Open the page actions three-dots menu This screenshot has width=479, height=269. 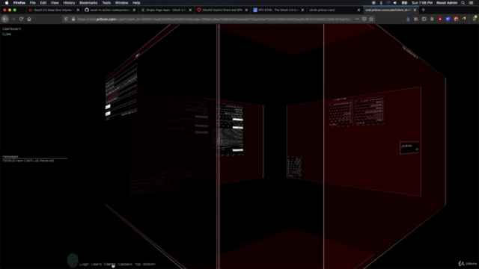pyautogui.click(x=357, y=19)
